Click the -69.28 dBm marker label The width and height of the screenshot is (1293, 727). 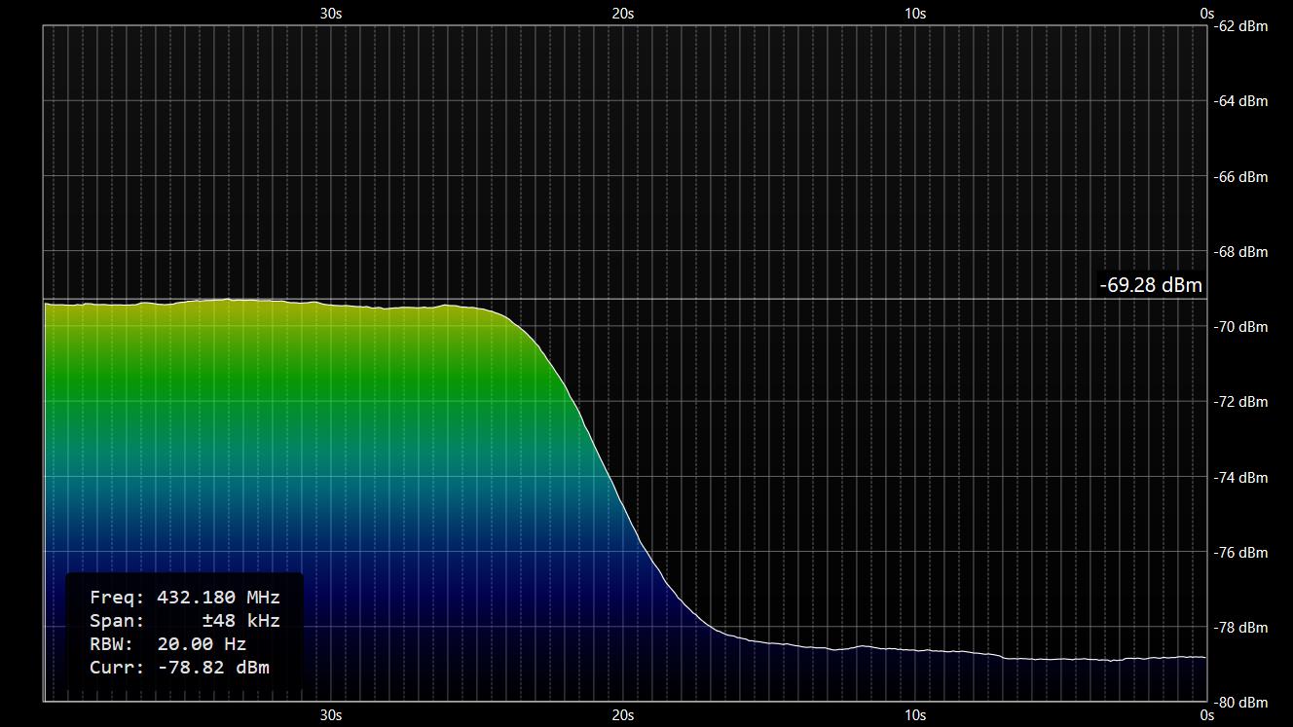(1151, 285)
